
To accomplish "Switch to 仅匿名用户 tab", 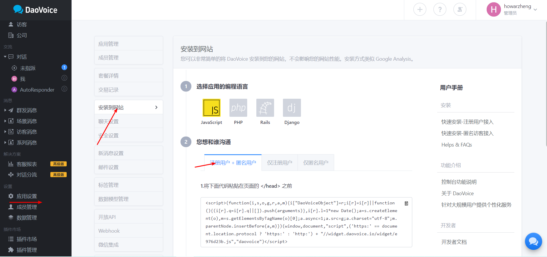I will pos(316,163).
